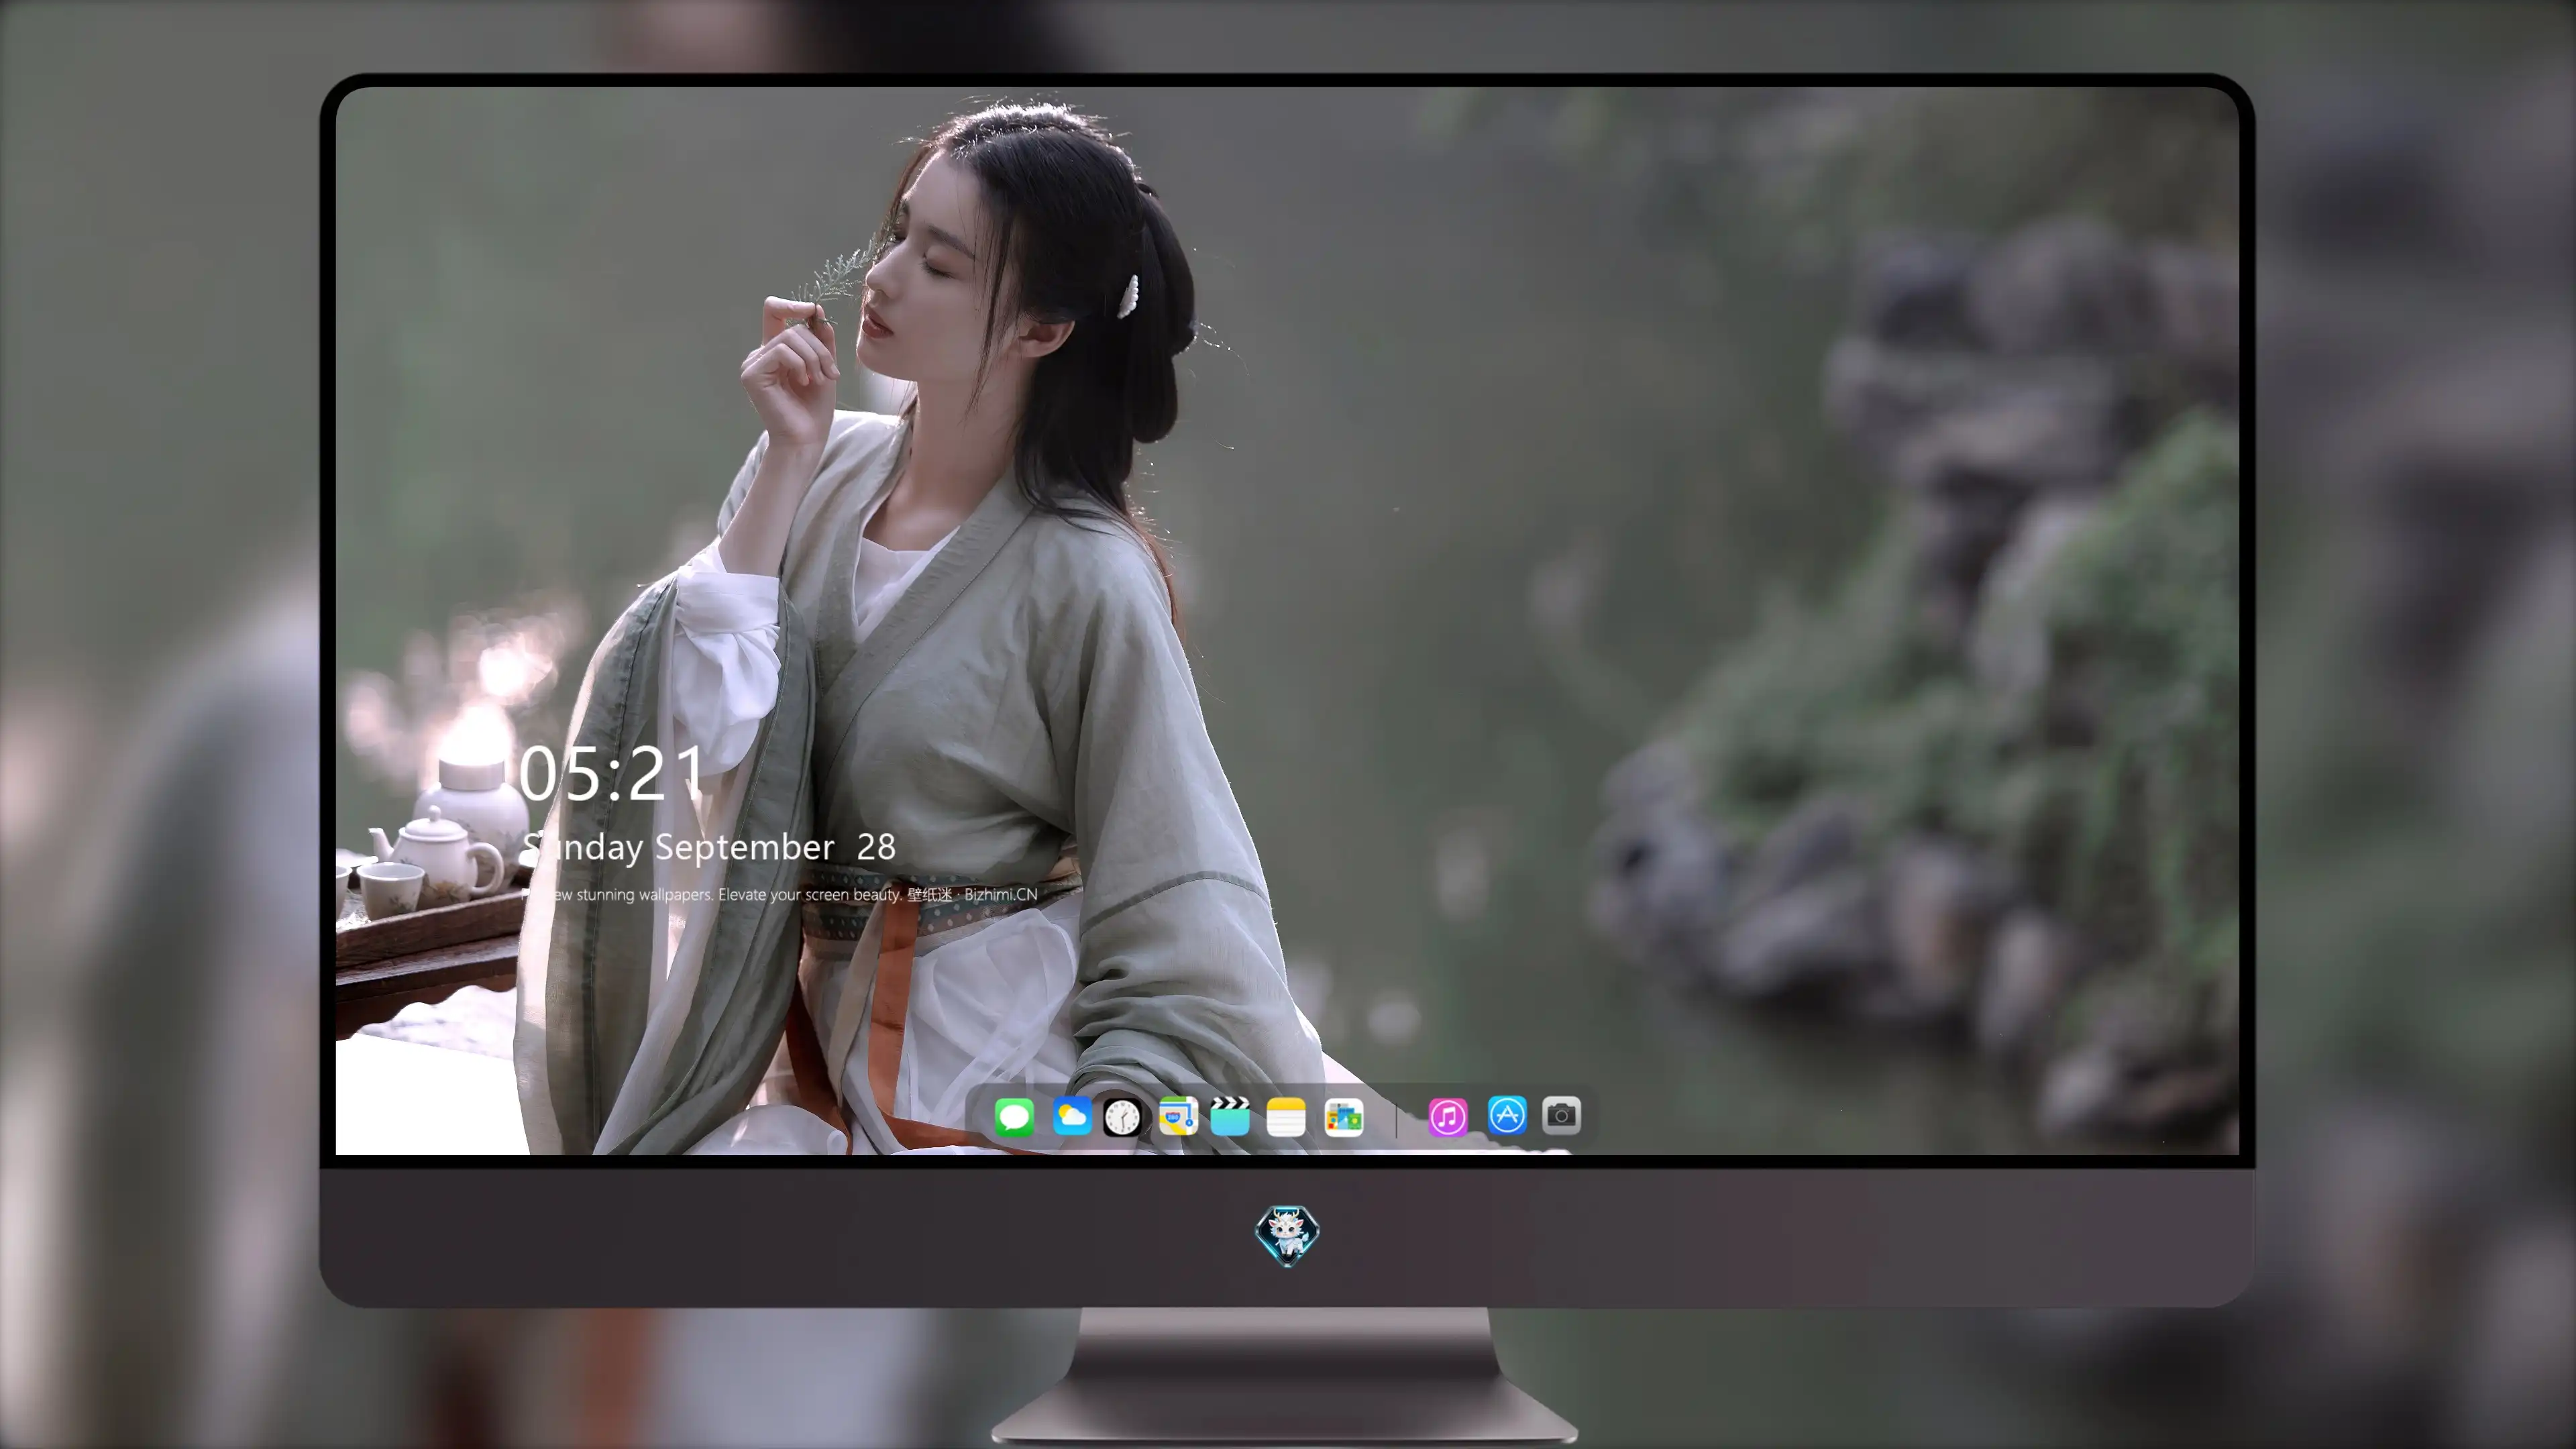
Task: Click the day number 28 in date
Action: (x=876, y=848)
